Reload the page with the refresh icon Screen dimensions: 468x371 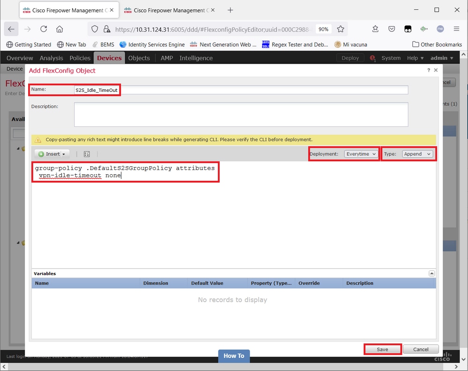click(x=44, y=29)
